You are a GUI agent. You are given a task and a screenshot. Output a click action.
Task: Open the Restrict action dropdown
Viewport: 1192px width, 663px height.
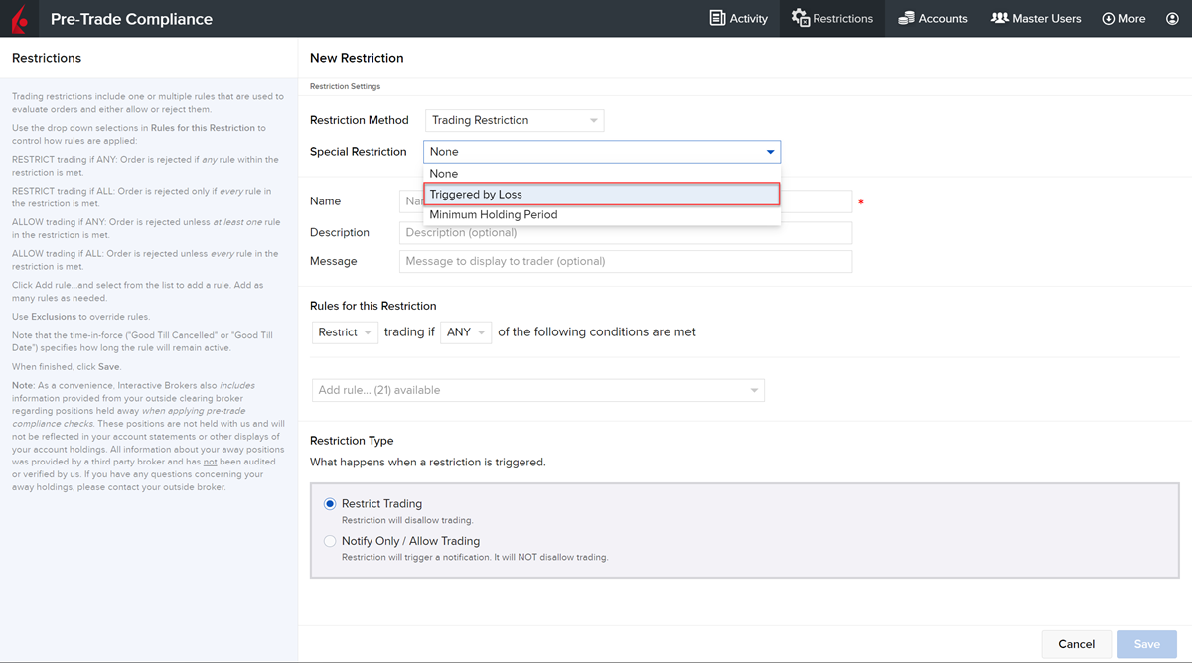[345, 332]
